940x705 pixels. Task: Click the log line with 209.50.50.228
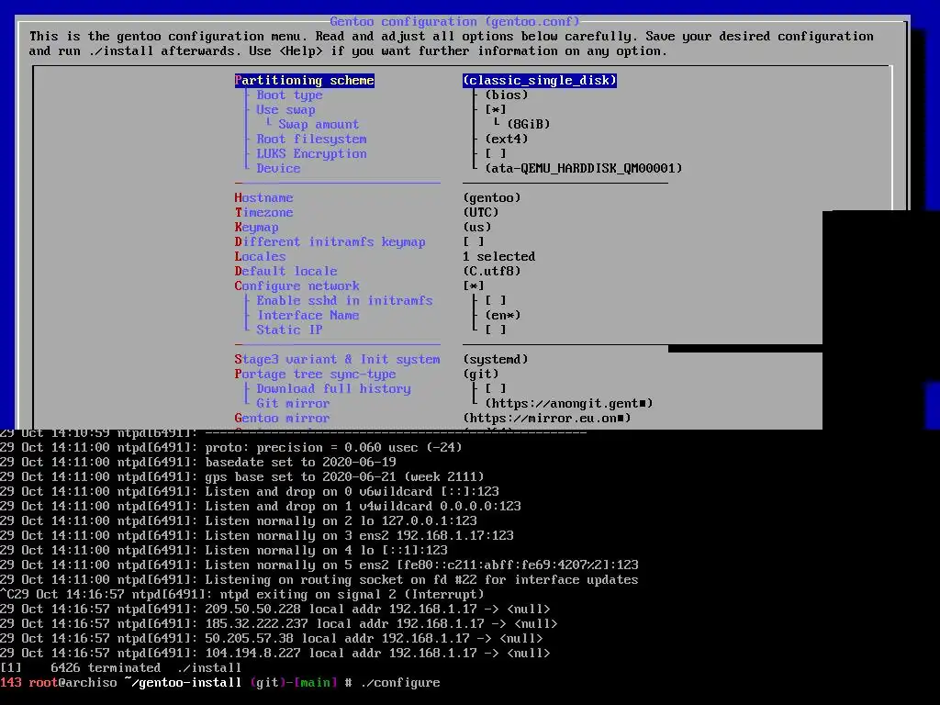tap(275, 610)
